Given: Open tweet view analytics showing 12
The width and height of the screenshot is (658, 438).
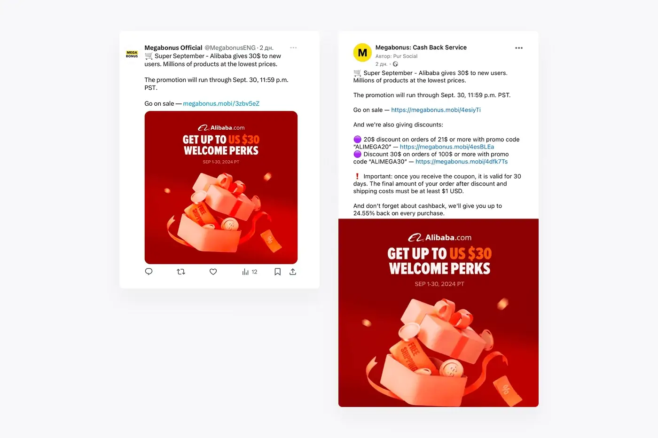Looking at the screenshot, I should point(250,272).
